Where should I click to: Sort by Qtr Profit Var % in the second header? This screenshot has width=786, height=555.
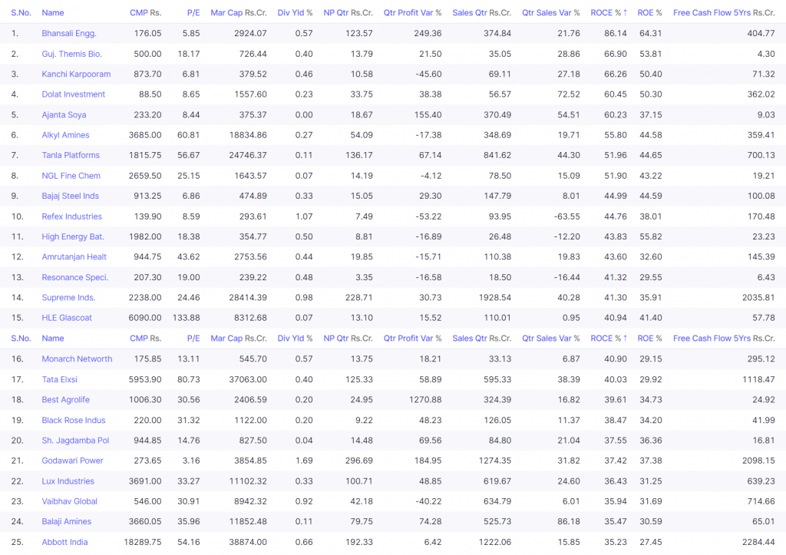click(412, 339)
